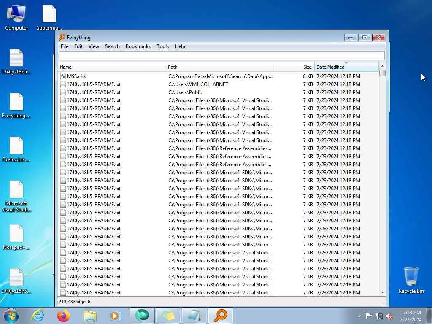Click the Everything magnifier icon in title bar

click(62, 37)
